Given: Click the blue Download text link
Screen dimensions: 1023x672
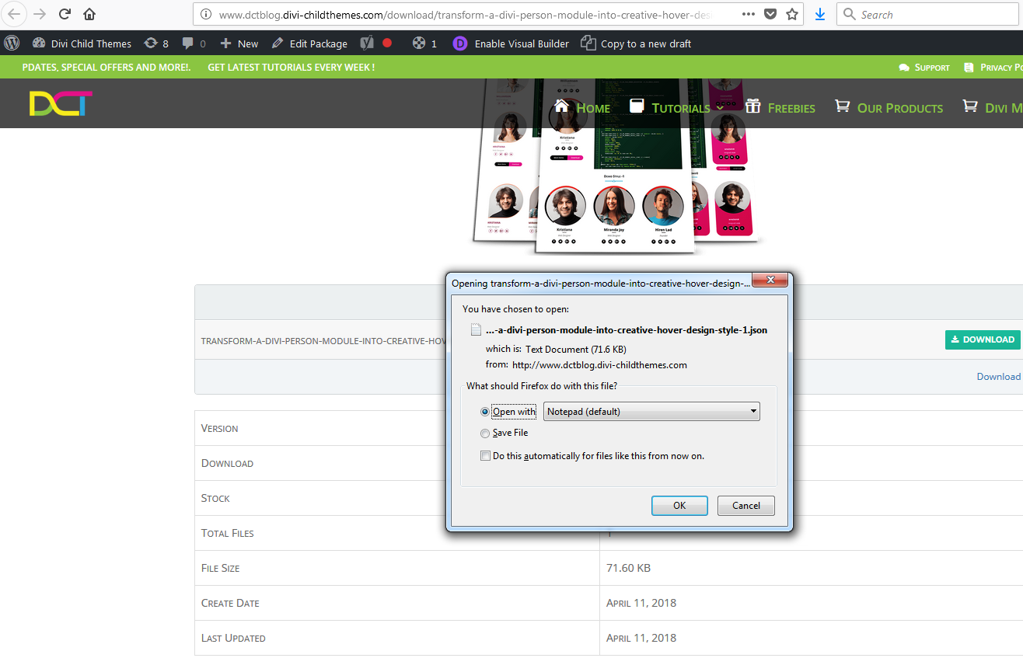Looking at the screenshot, I should coord(999,377).
